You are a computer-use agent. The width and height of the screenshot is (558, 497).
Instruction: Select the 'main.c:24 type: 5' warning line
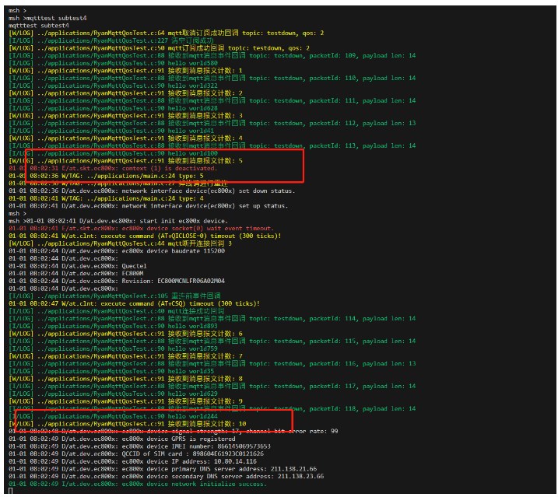coord(106,176)
